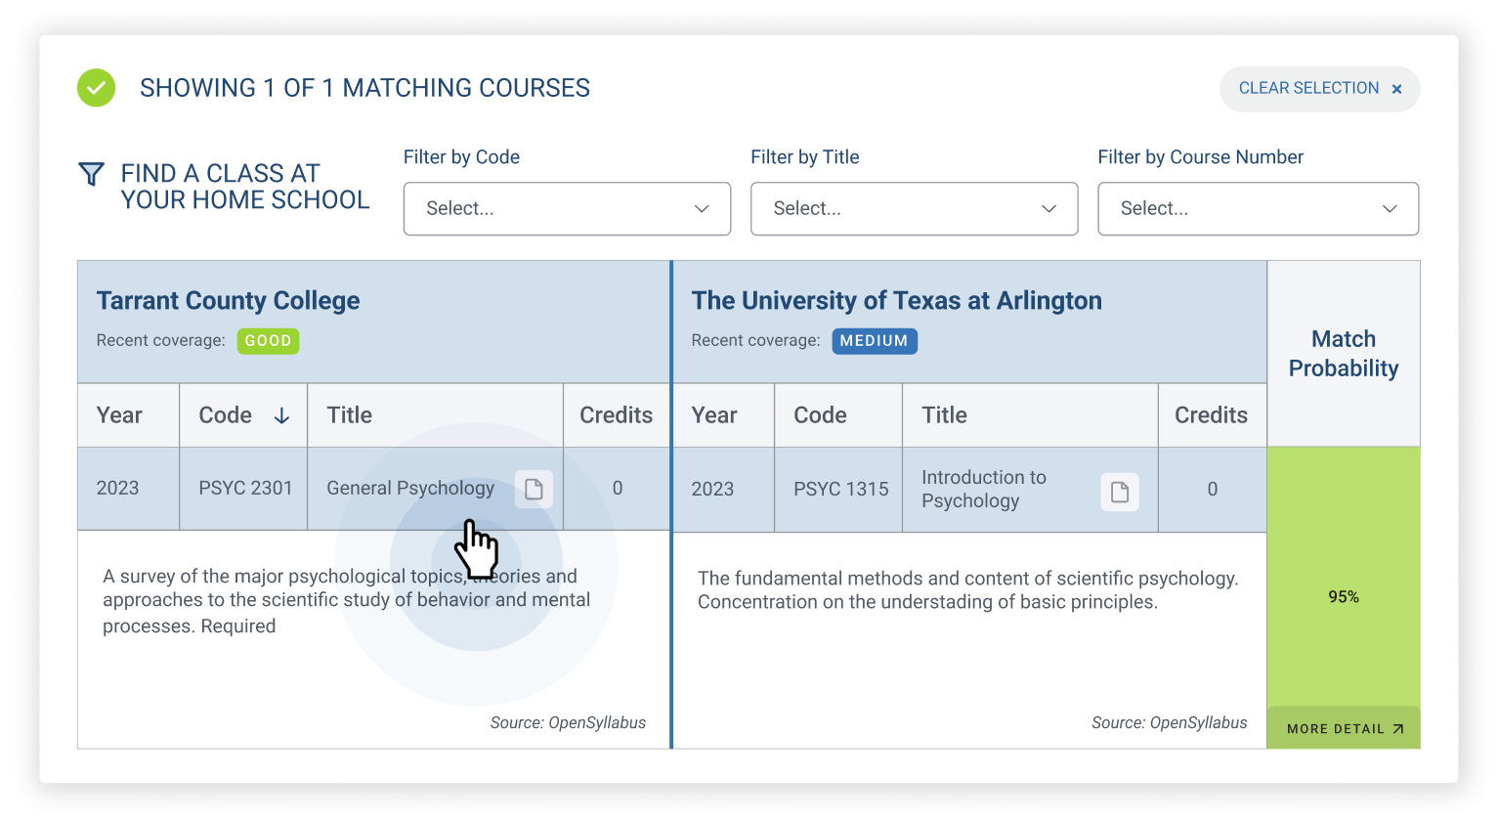
Task: Click the GOOD coverage badge for Tarrant County College
Action: coord(268,341)
